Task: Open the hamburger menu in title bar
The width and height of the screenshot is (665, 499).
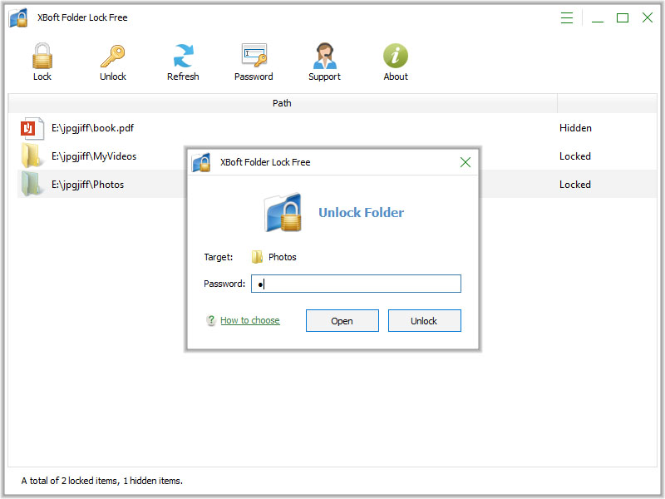Action: (x=567, y=17)
